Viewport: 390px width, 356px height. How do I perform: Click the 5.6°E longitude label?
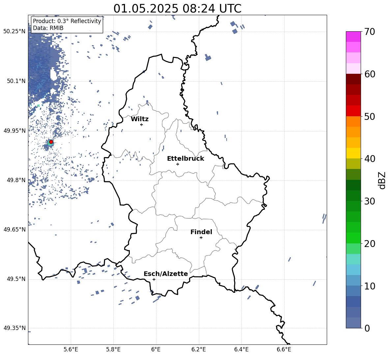coord(71,350)
